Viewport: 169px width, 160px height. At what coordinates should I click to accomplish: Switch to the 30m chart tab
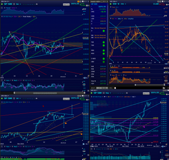click(111, 88)
